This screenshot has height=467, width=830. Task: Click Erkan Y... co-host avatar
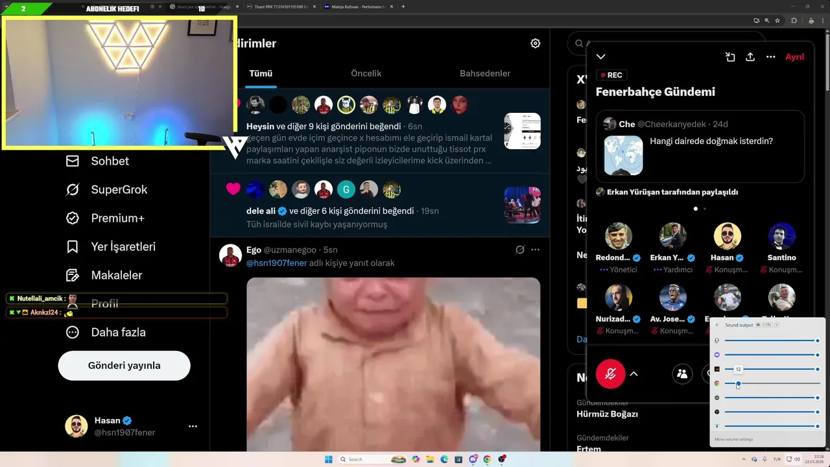click(x=673, y=236)
